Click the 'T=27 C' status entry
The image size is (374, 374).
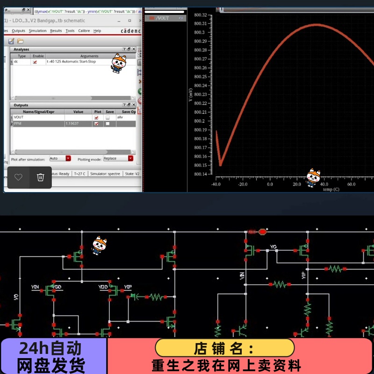[79, 174]
